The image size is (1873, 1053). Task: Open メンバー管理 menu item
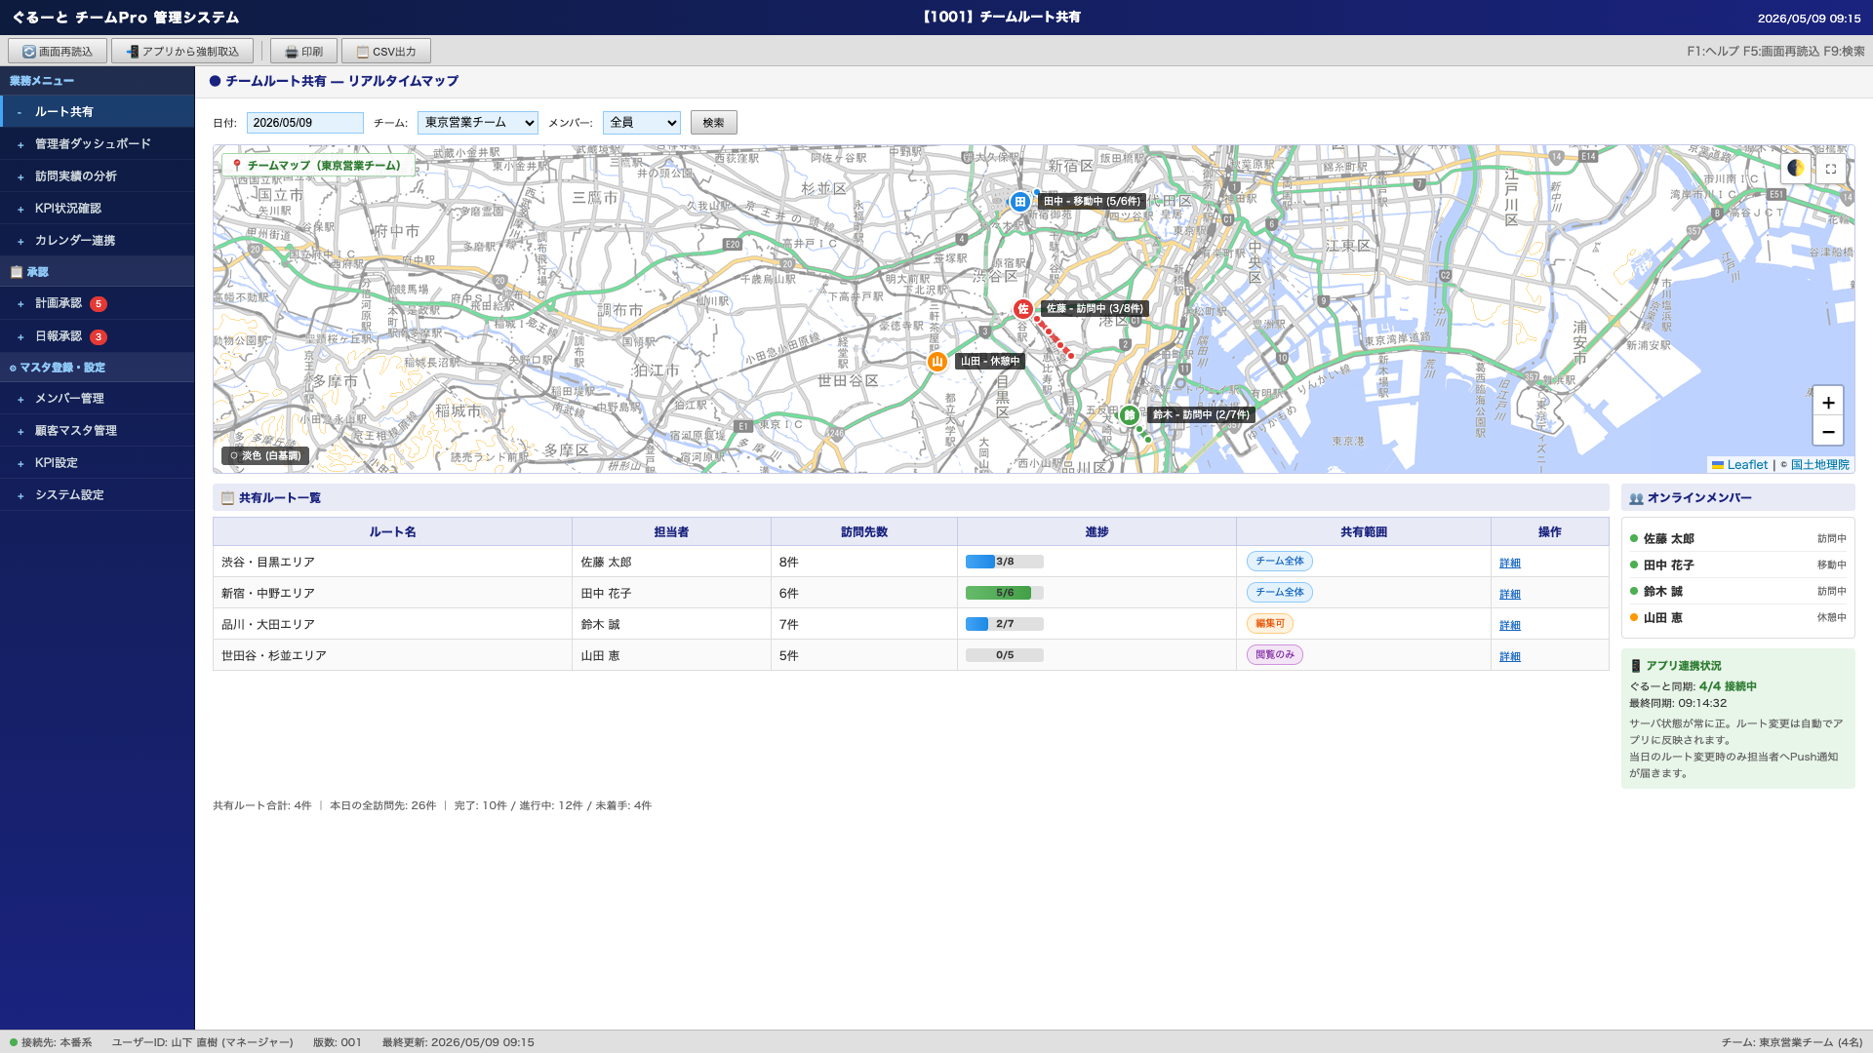coord(98,399)
